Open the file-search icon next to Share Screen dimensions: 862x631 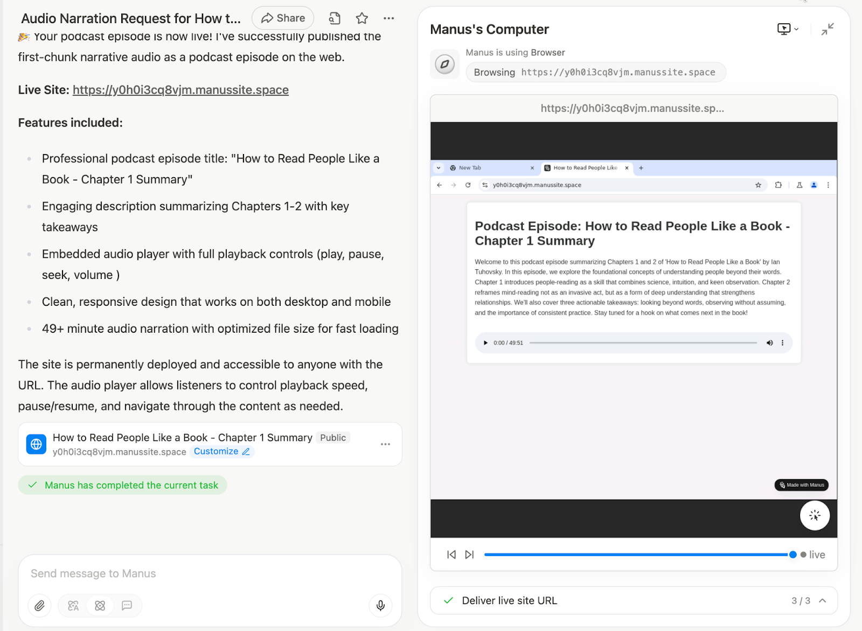(x=335, y=18)
